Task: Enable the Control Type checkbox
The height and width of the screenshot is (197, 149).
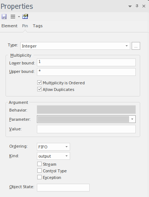Action: (x=39, y=170)
